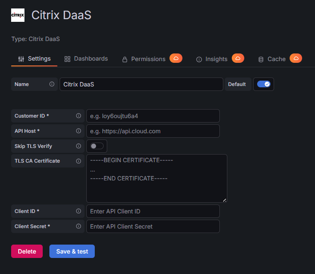Click the info icon beside Customer ID
The width and height of the screenshot is (315, 274).
(79, 116)
